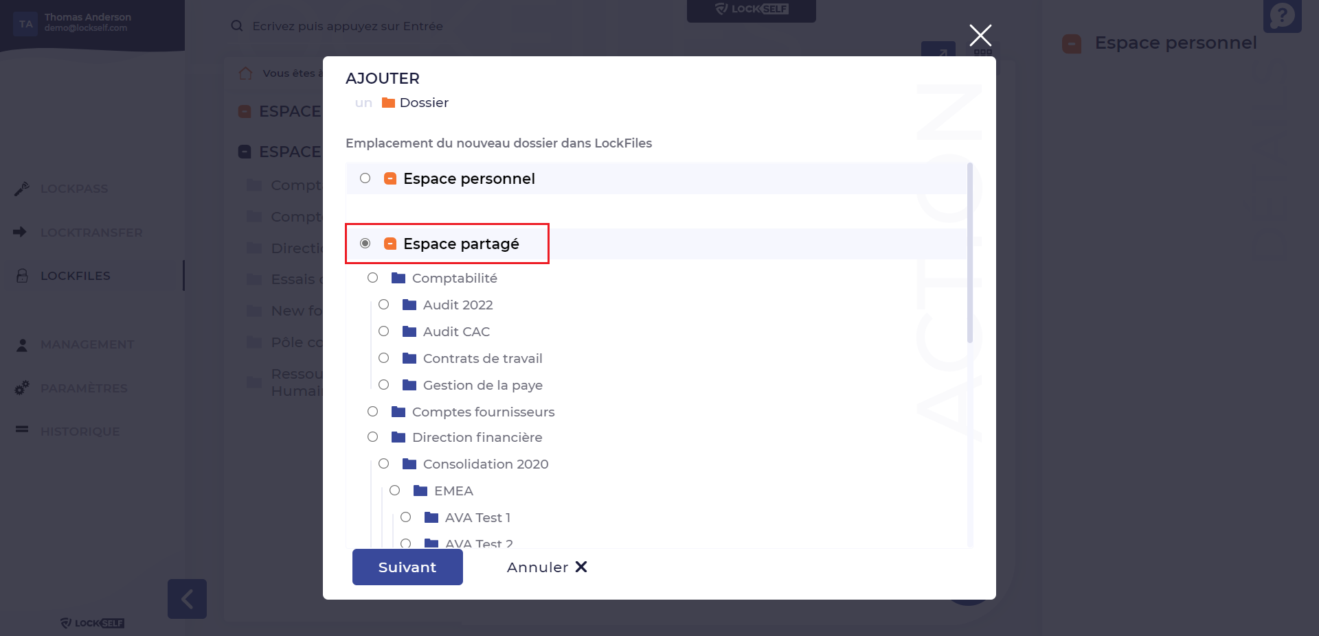Collapse the sidebar with the left arrow button
The height and width of the screenshot is (636, 1319).
(187, 599)
